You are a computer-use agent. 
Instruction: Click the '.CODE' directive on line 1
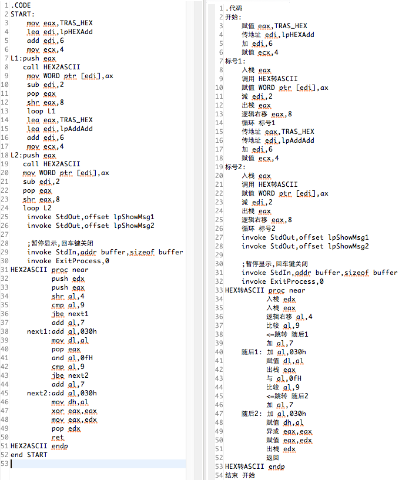[x=21, y=5]
